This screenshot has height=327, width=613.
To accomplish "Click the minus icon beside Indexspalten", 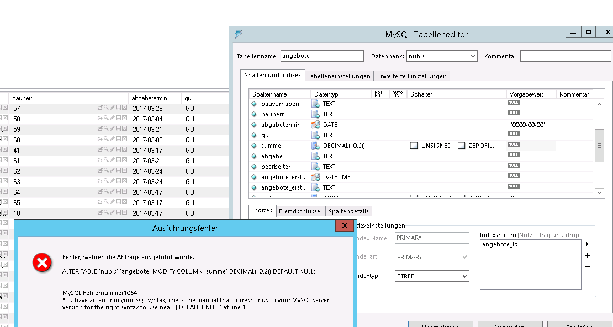I will [587, 266].
